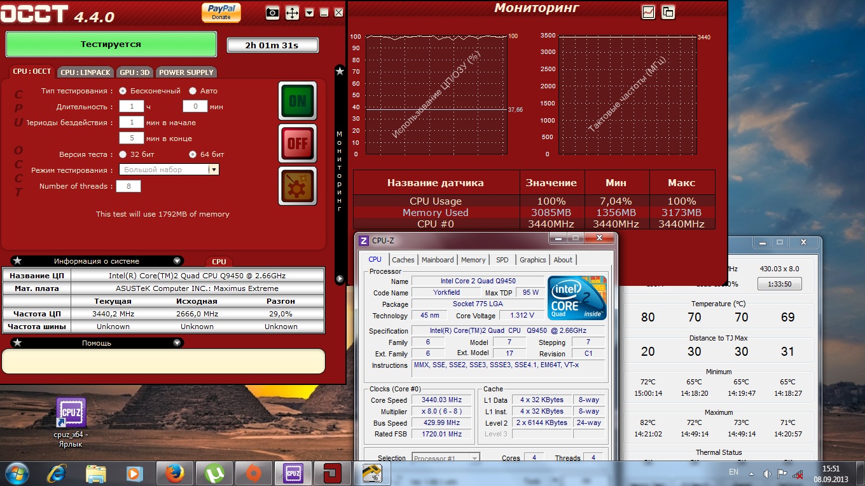The height and width of the screenshot is (486, 865).
Task: Click the windows-stack icon in the Мониторинг header
Action: [x=668, y=11]
